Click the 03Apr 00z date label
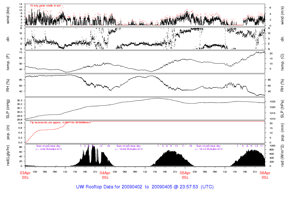Screen dimensions: 290x198 [x=25, y=175]
